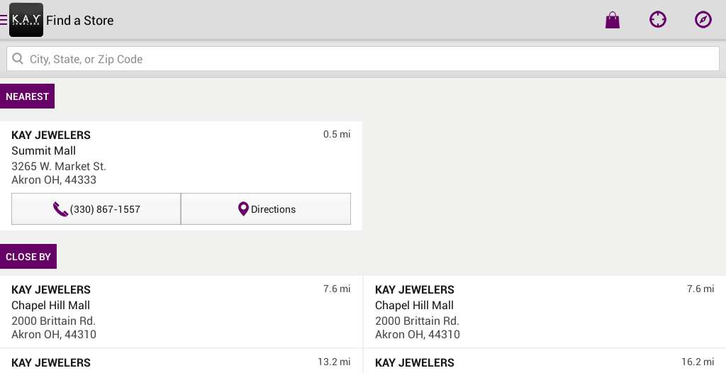
Task: Open left Chapel Hill Mall store listing
Action: tap(181, 312)
